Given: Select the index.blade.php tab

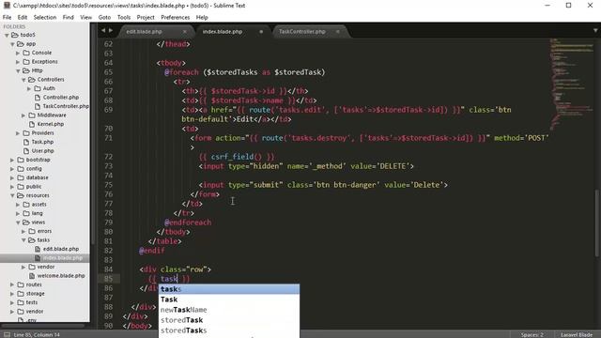Looking at the screenshot, I should [223, 31].
